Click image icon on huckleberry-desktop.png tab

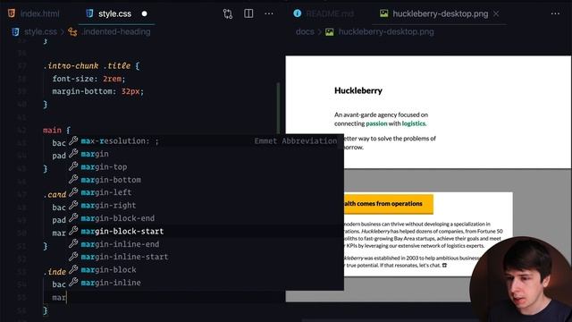[383, 13]
